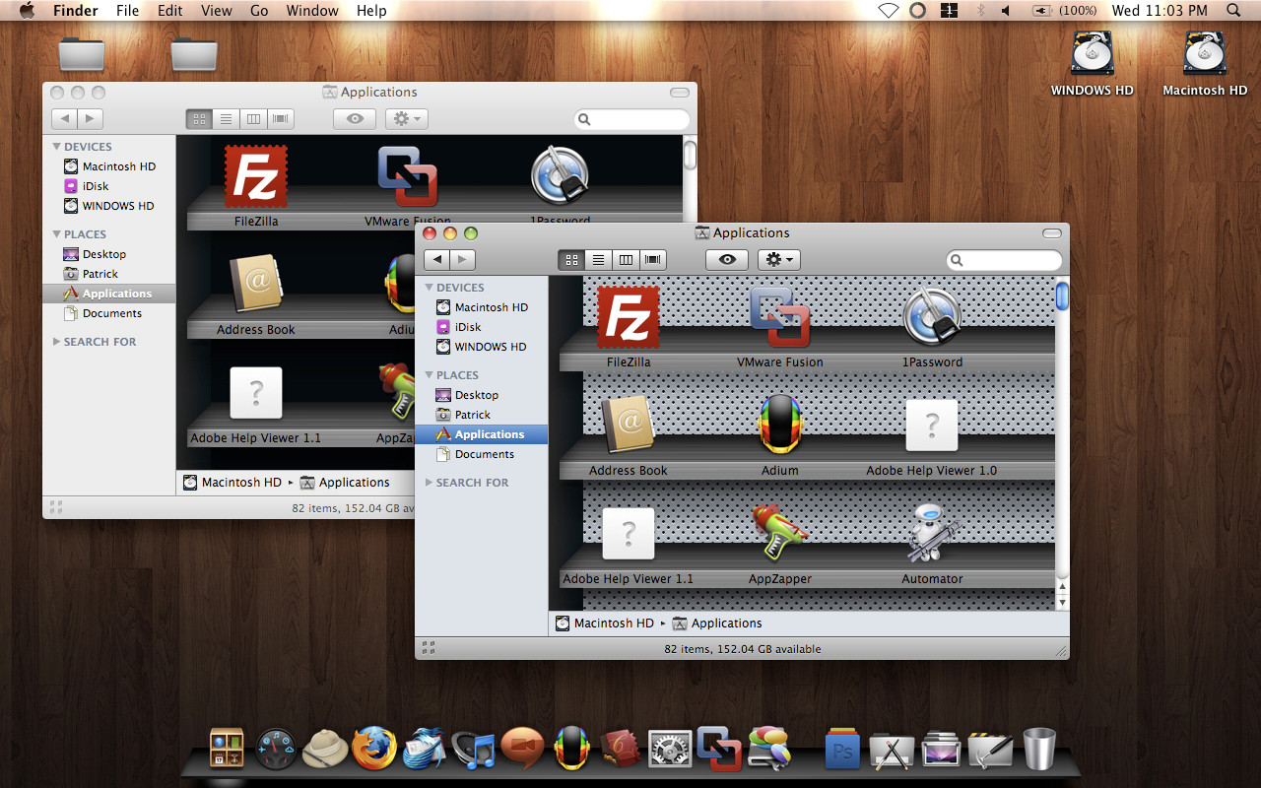Select Adobe Help Viewer 1.0 icon
Image resolution: width=1261 pixels, height=788 pixels.
pos(932,426)
